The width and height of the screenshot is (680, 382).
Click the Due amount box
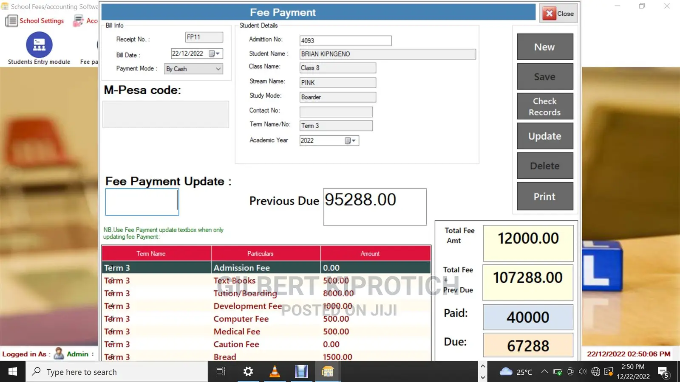[x=528, y=345]
